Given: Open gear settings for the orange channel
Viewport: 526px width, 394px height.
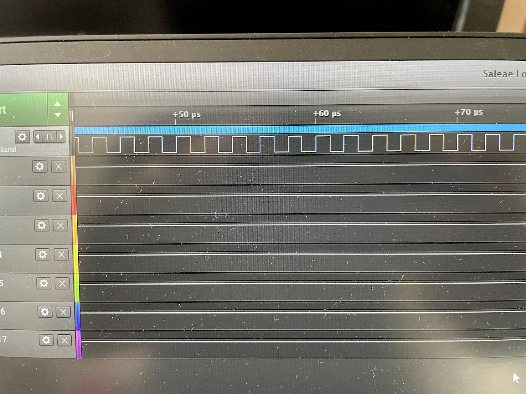Looking at the screenshot, I should 40,166.
